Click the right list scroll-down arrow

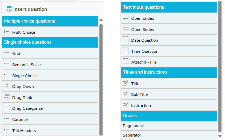220,136
